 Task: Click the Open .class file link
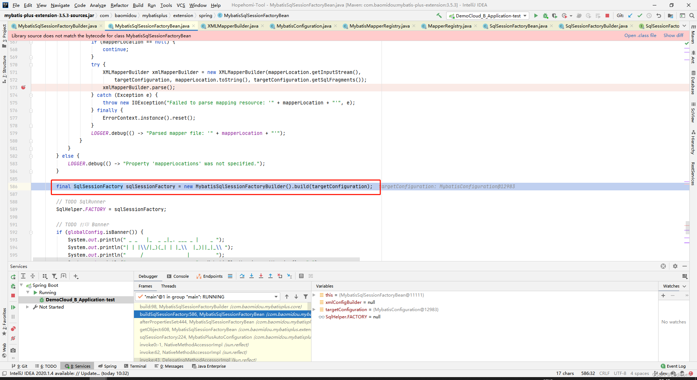640,36
